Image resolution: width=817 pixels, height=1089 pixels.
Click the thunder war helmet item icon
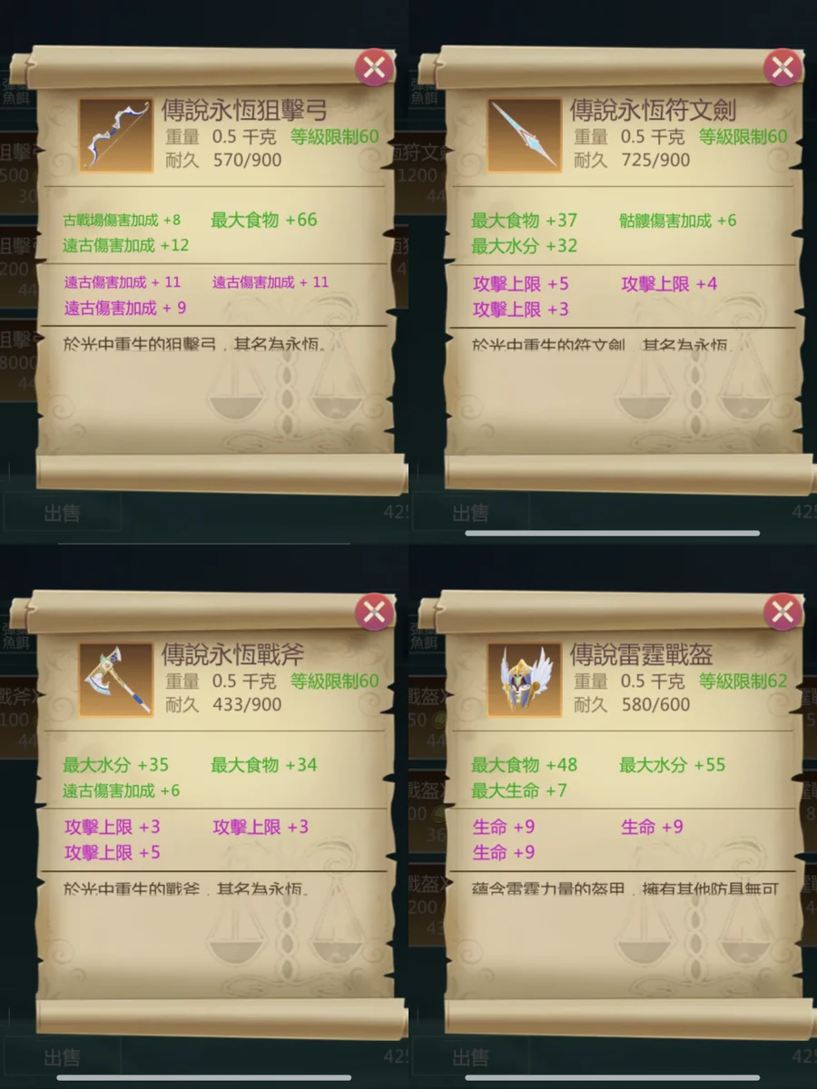pyautogui.click(x=524, y=680)
